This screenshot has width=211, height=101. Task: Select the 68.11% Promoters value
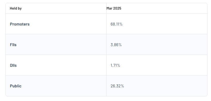(x=117, y=24)
